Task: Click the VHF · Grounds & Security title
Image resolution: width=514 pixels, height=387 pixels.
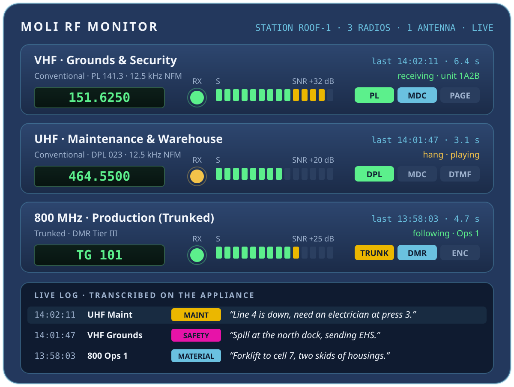Action: point(105,60)
